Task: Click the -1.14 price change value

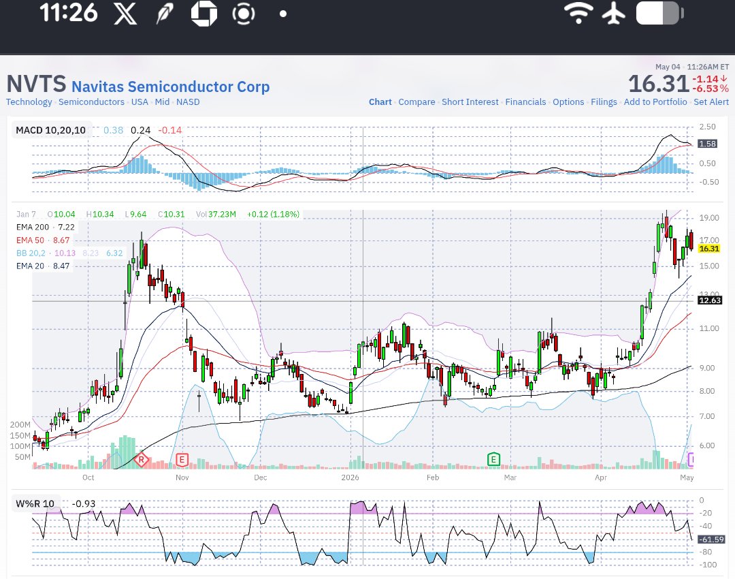Action: pyautogui.click(x=706, y=79)
